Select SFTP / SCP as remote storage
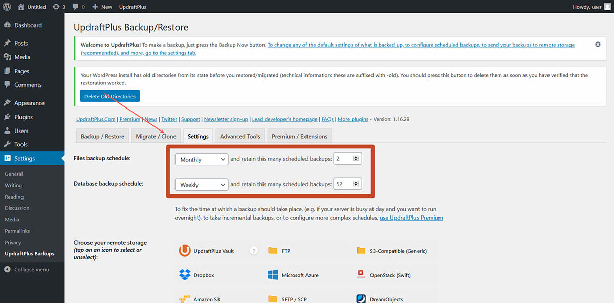 [306, 297]
